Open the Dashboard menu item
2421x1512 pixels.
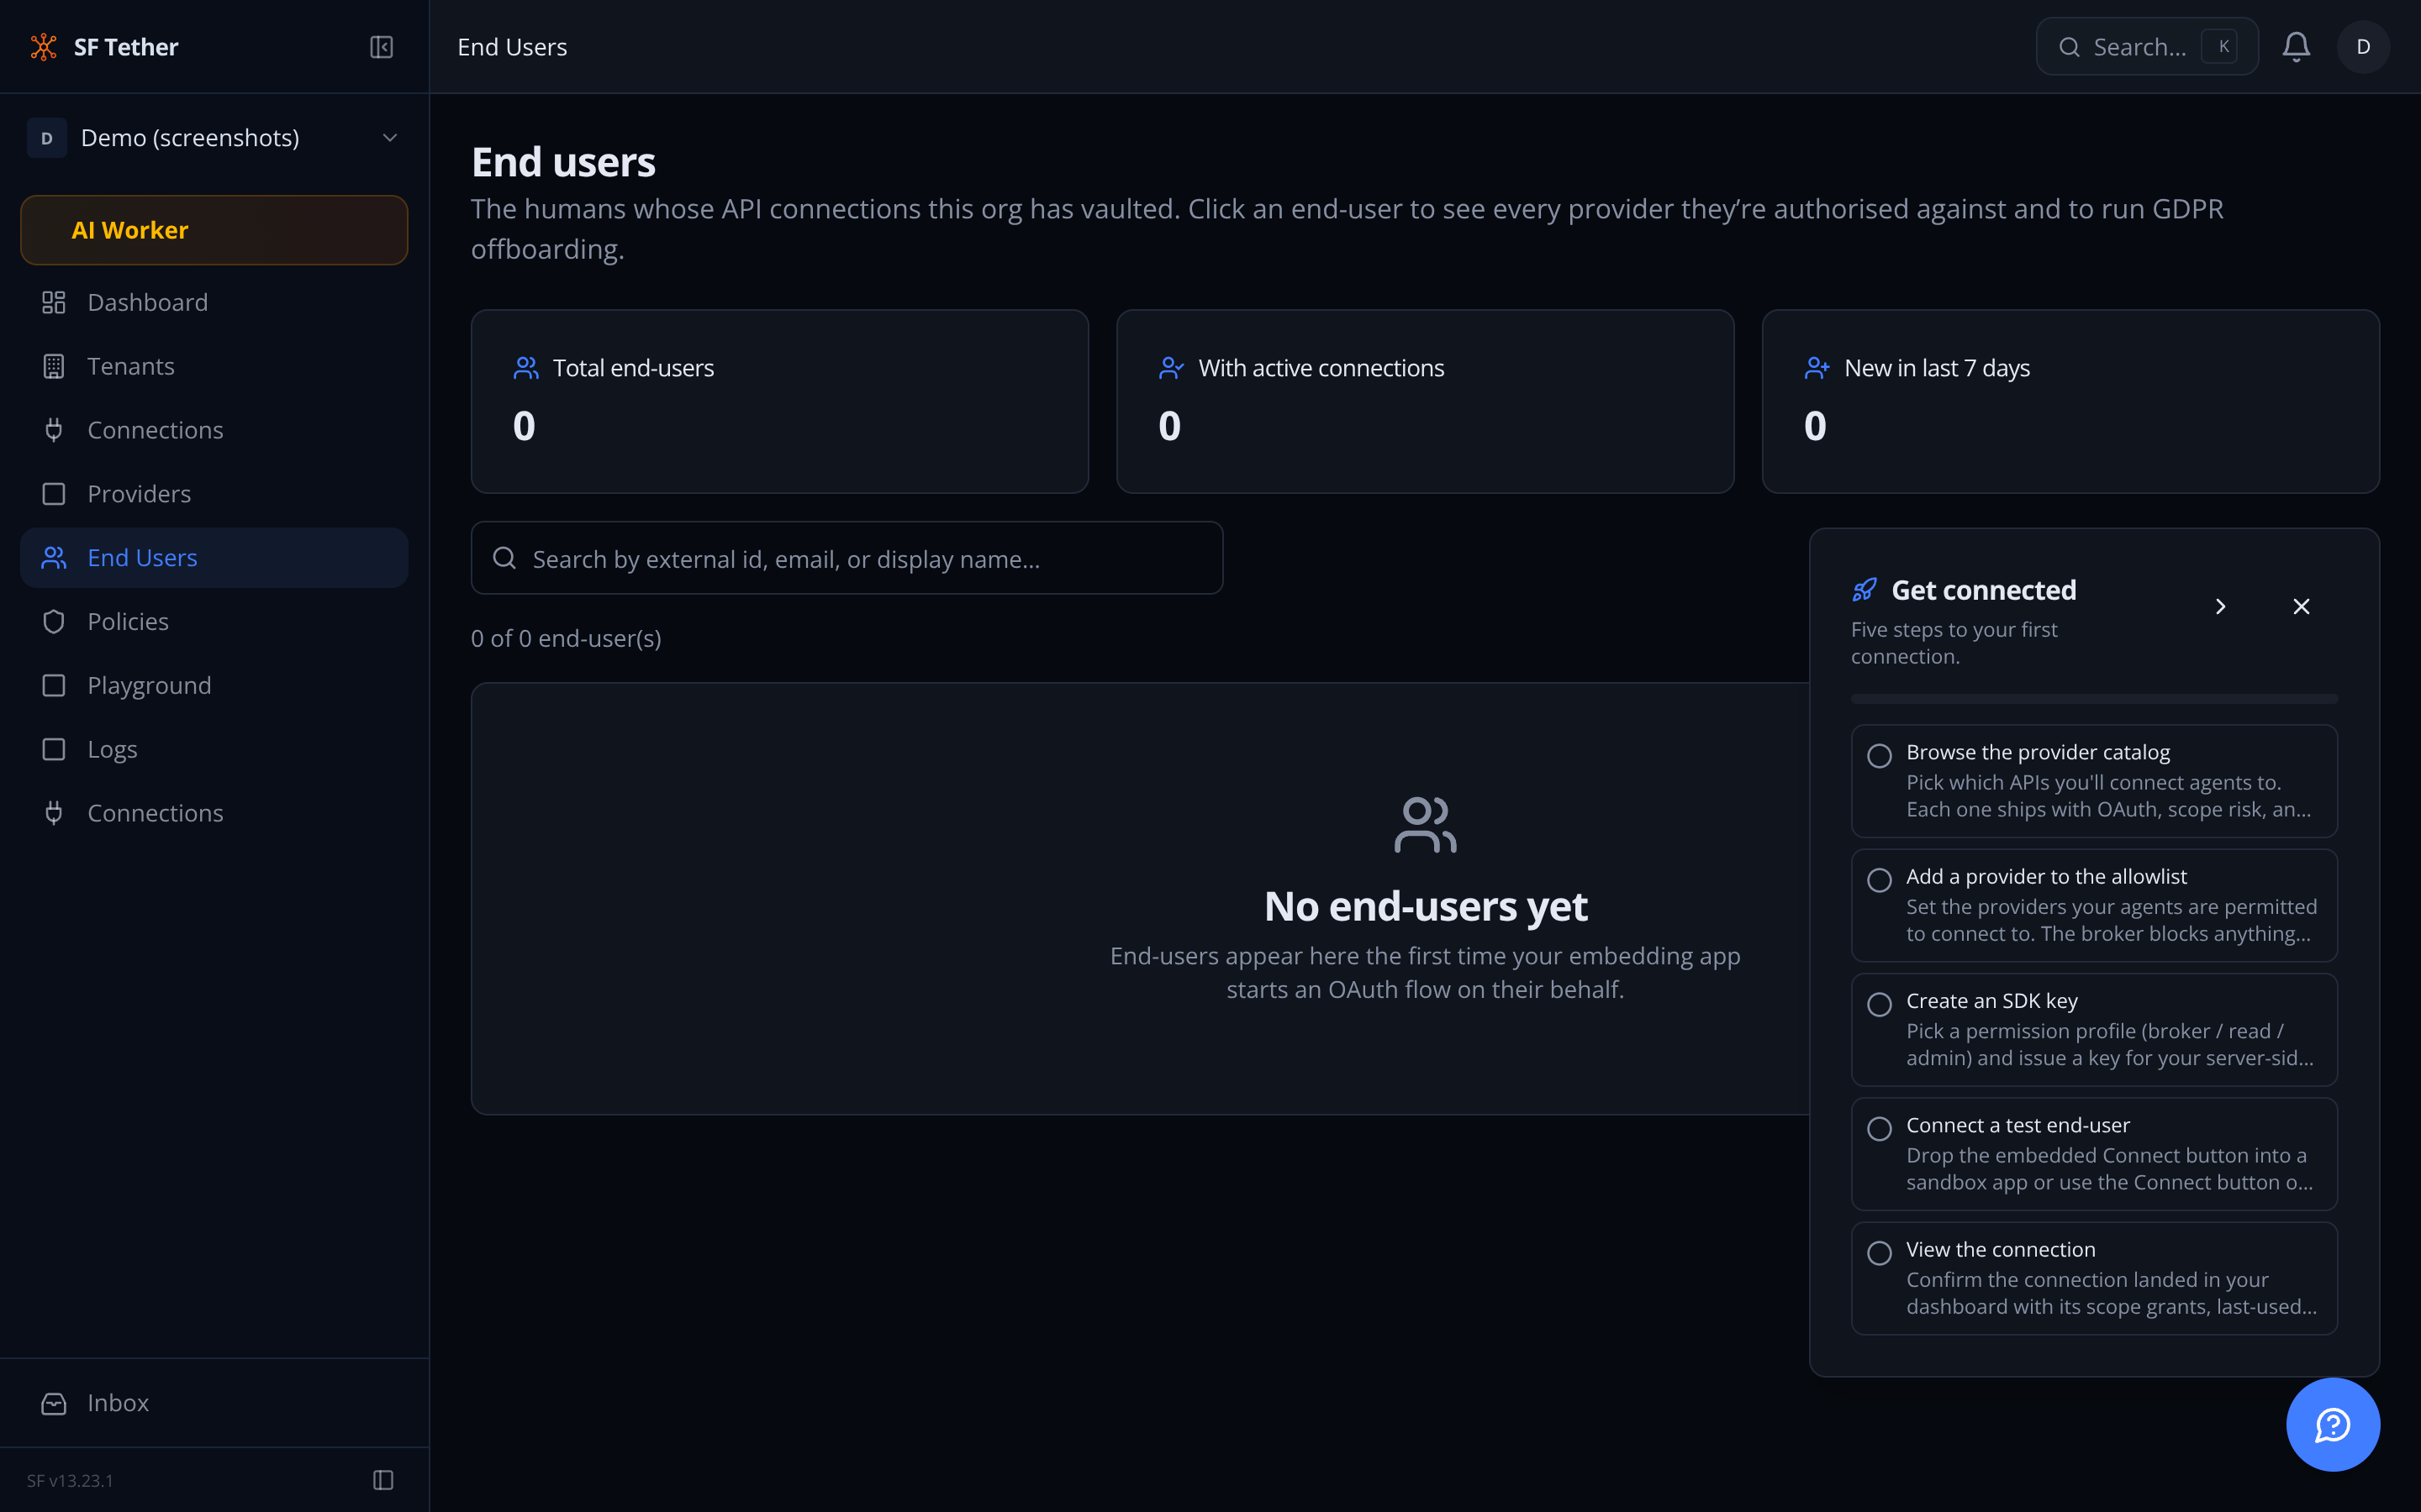pyautogui.click(x=214, y=302)
